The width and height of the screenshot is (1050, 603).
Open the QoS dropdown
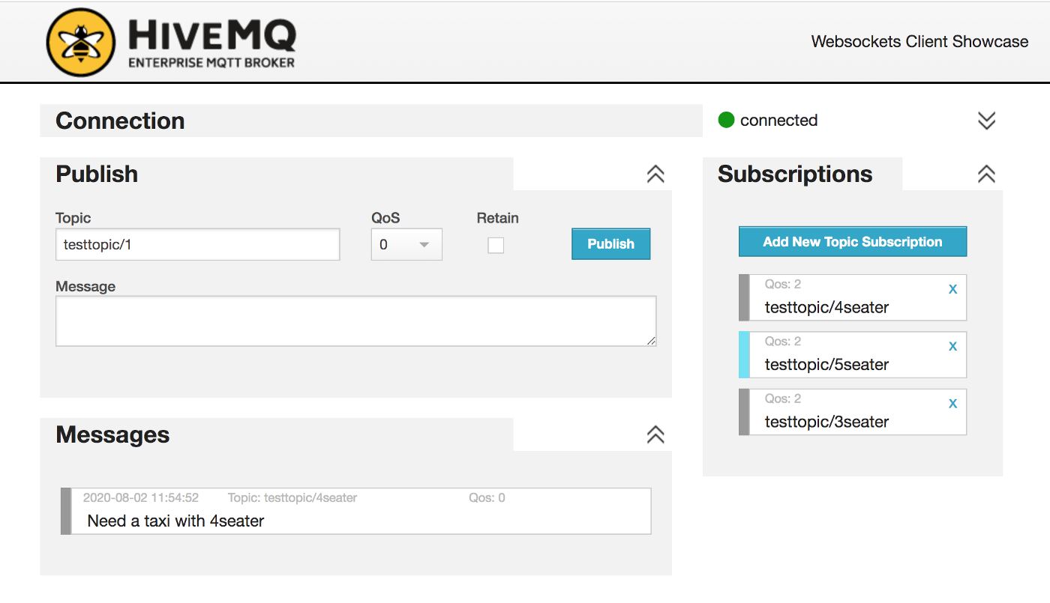(x=406, y=245)
